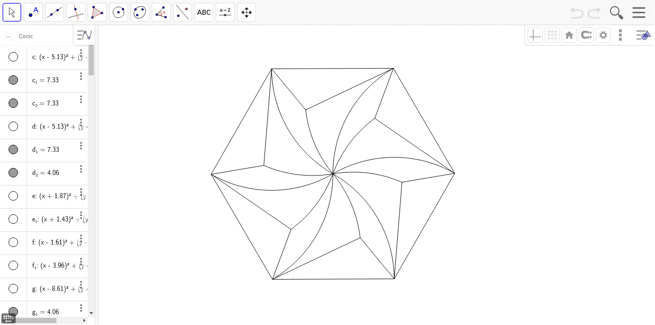Select the Line tool
The height and width of the screenshot is (325, 655).
click(55, 12)
